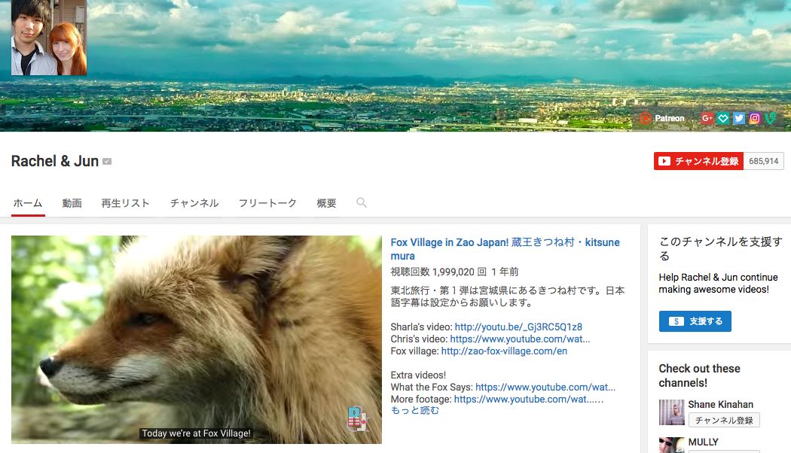Open the Fox Village in Zao Japan title link
791x453 pixels.
tap(505, 249)
